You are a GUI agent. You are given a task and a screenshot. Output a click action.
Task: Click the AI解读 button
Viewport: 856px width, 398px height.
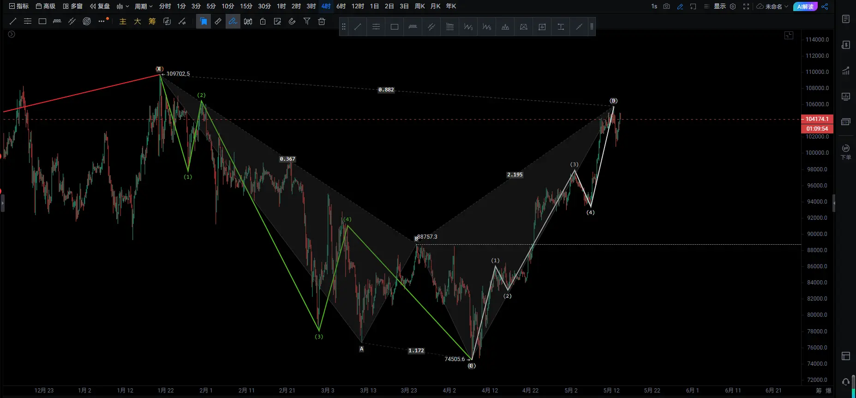pyautogui.click(x=805, y=6)
